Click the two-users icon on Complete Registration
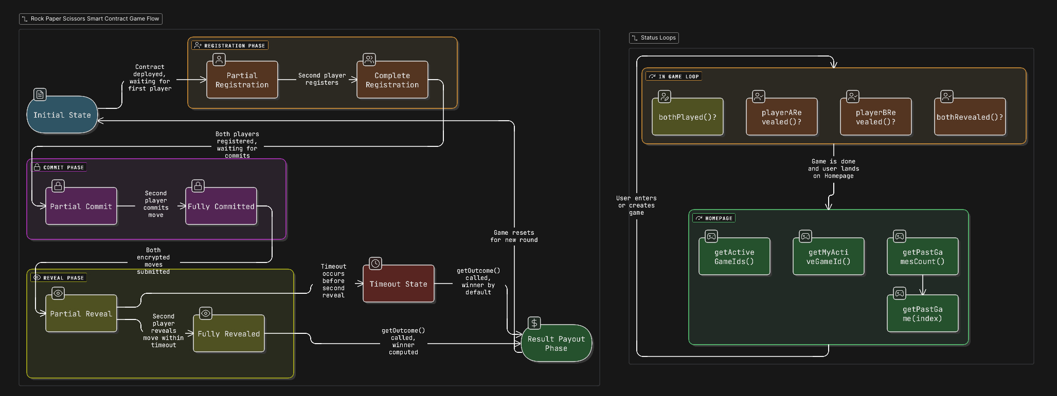 pos(369,60)
